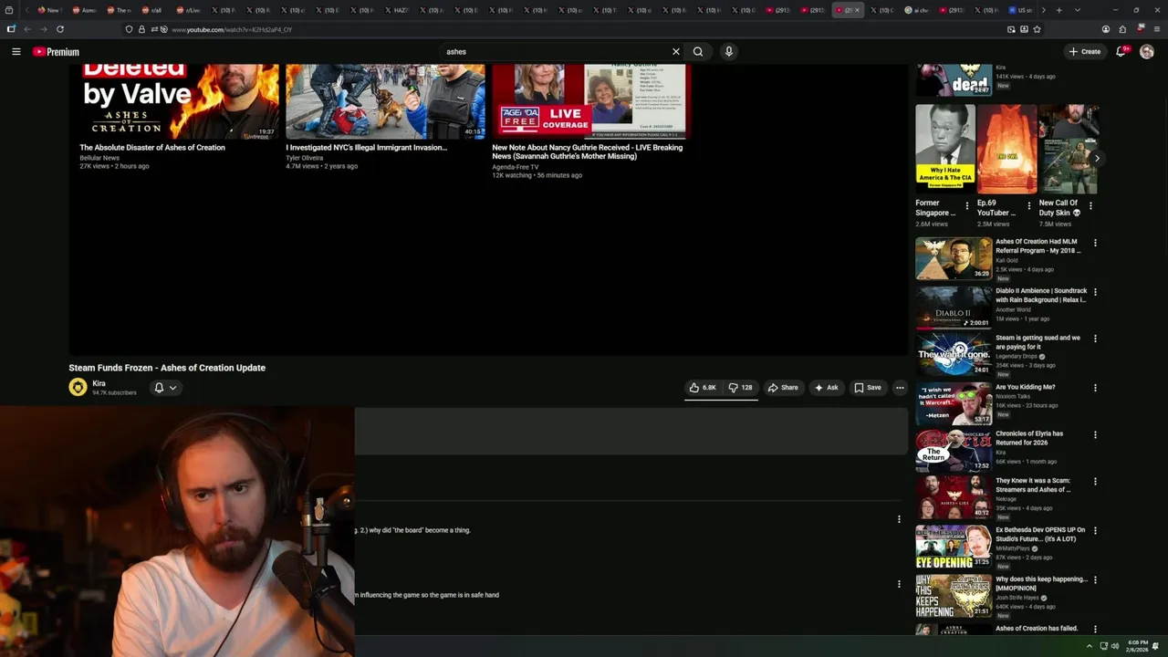Switch to the 'ai che' browser tab
Image resolution: width=1168 pixels, height=657 pixels.
tap(917, 10)
